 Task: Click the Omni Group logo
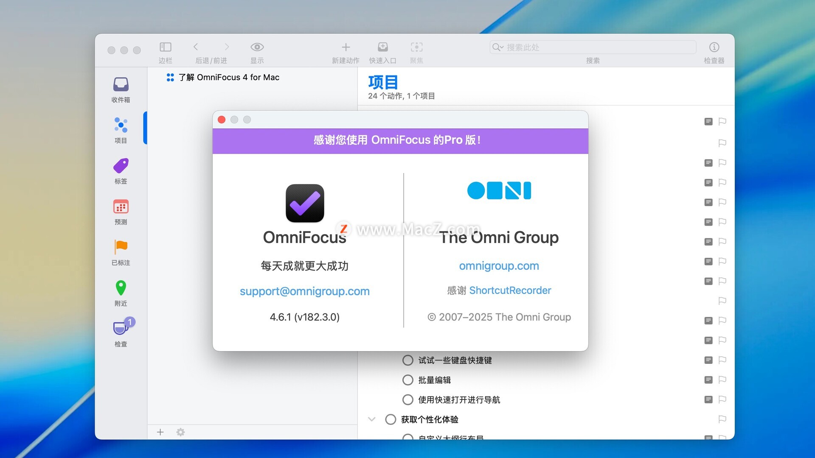[x=499, y=190]
